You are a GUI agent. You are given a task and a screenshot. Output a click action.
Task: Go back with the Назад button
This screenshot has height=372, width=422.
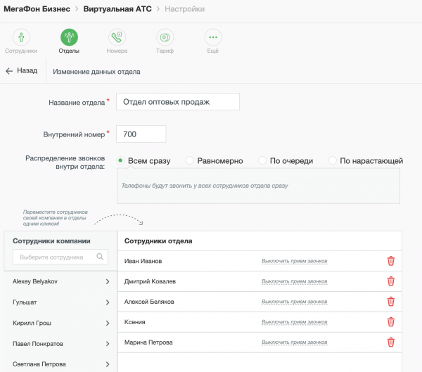[x=22, y=71]
